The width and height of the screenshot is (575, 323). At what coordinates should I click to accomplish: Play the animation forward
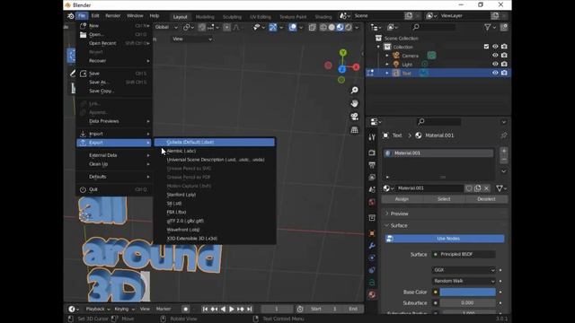pos(232,309)
